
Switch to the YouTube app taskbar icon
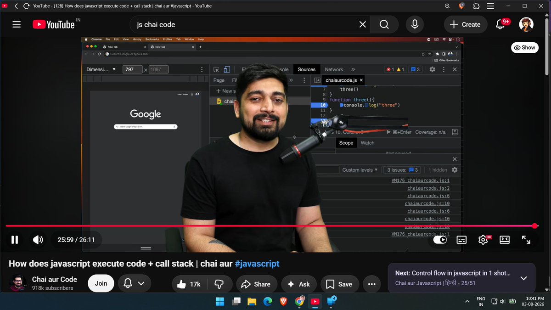point(315,301)
